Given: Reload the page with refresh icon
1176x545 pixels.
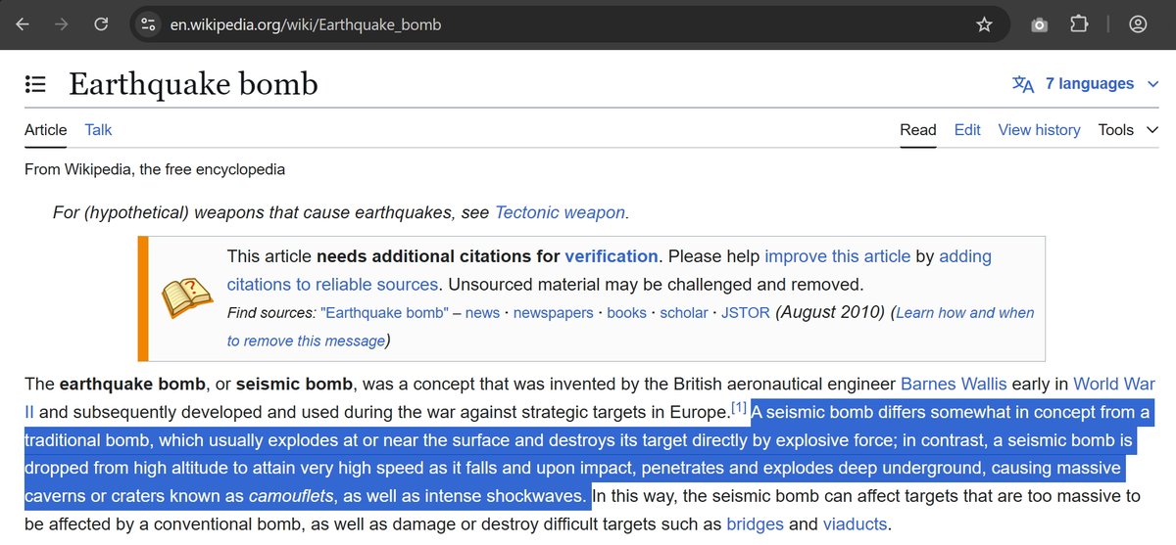Looking at the screenshot, I should [x=101, y=24].
